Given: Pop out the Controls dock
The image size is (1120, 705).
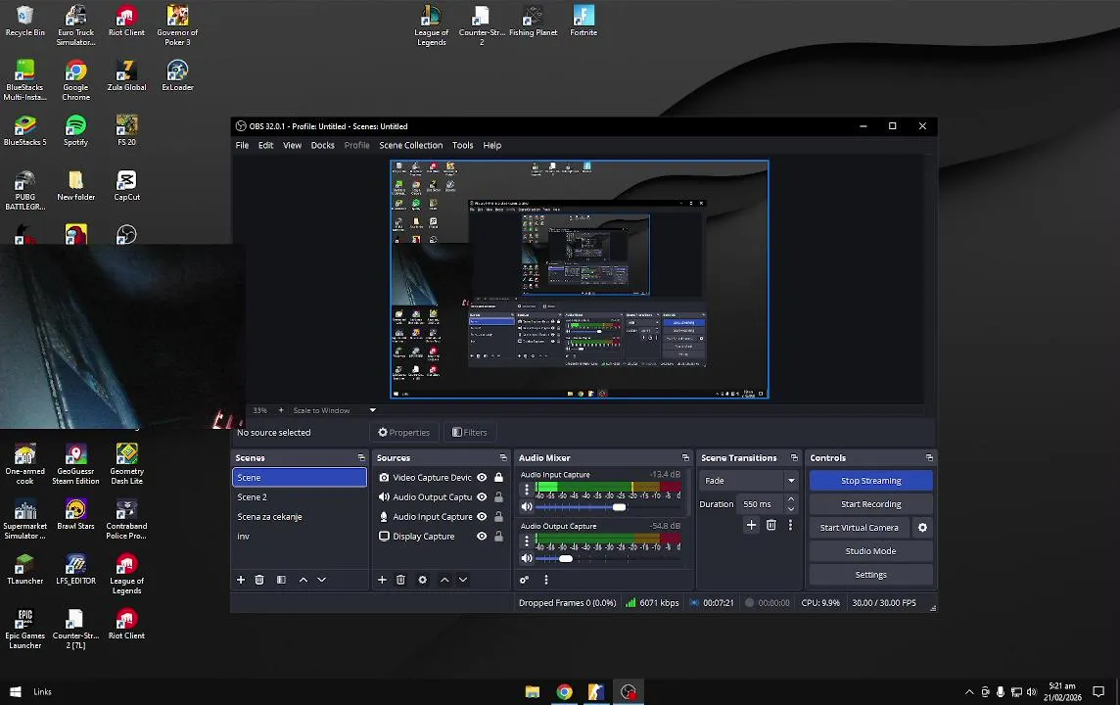Looking at the screenshot, I should (929, 458).
